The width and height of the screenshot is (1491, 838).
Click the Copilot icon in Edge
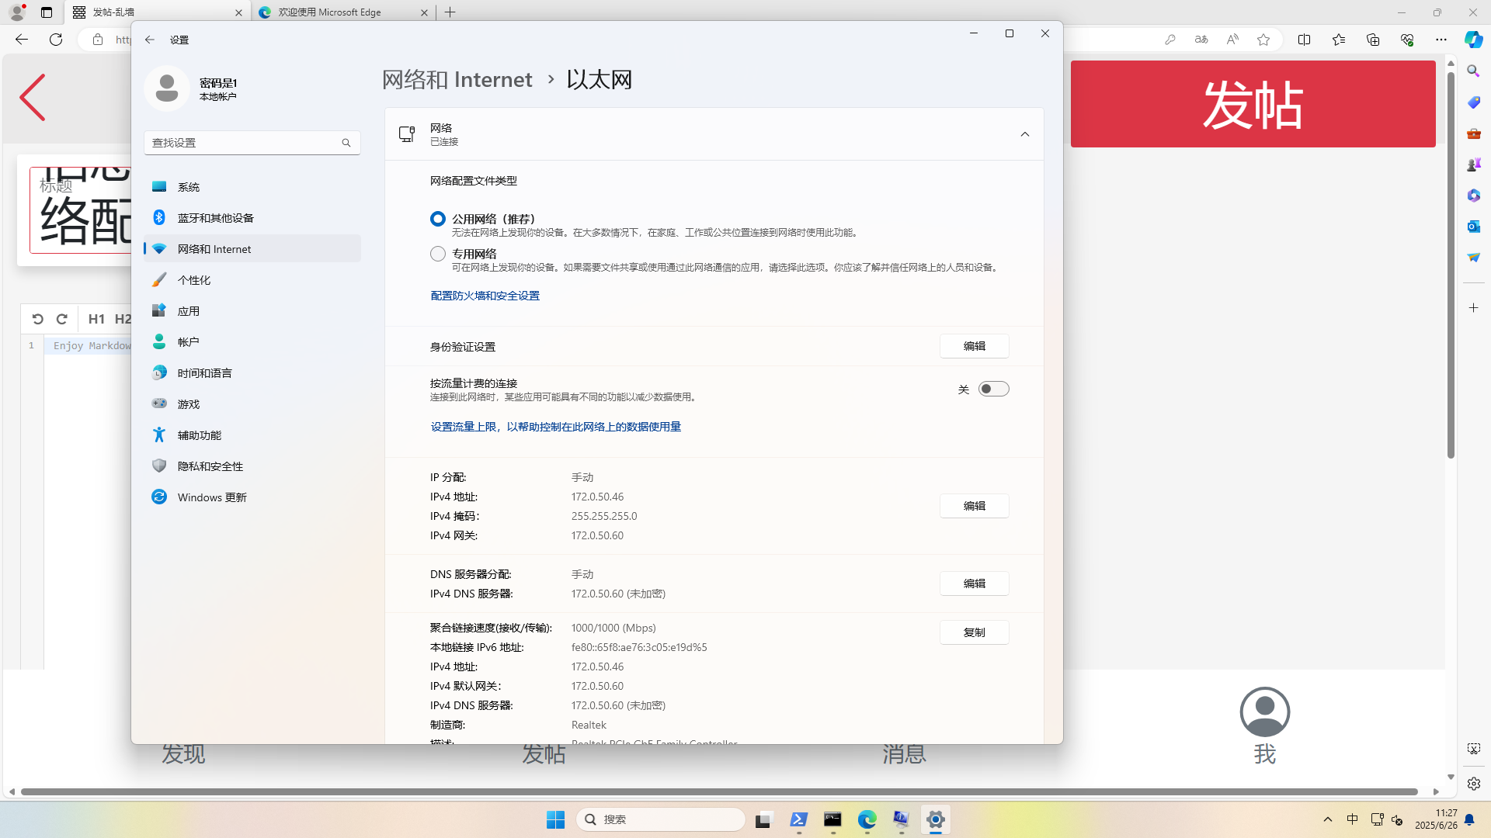point(1473,40)
